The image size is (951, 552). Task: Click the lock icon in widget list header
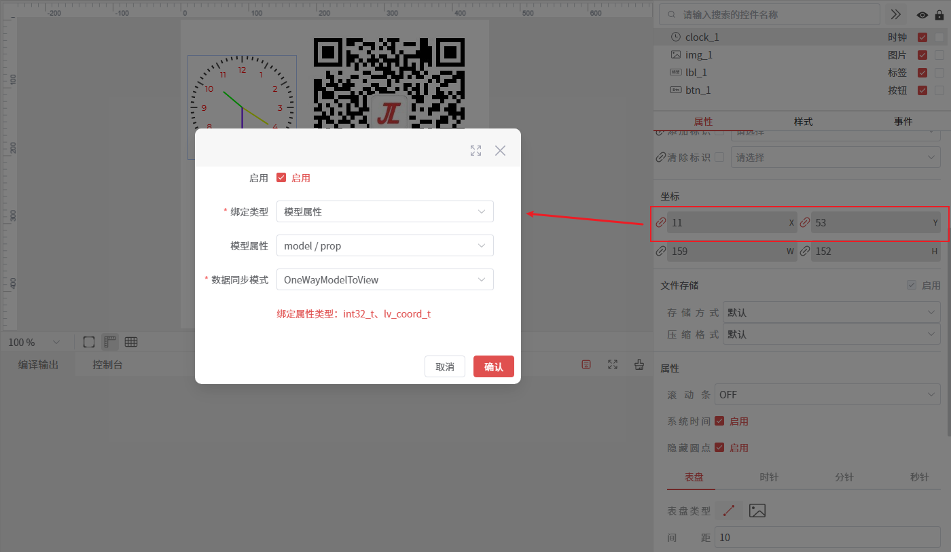coord(939,15)
